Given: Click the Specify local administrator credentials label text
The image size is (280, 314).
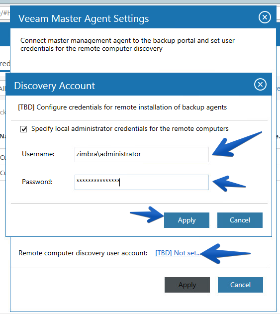Looking at the screenshot, I should 130,129.
